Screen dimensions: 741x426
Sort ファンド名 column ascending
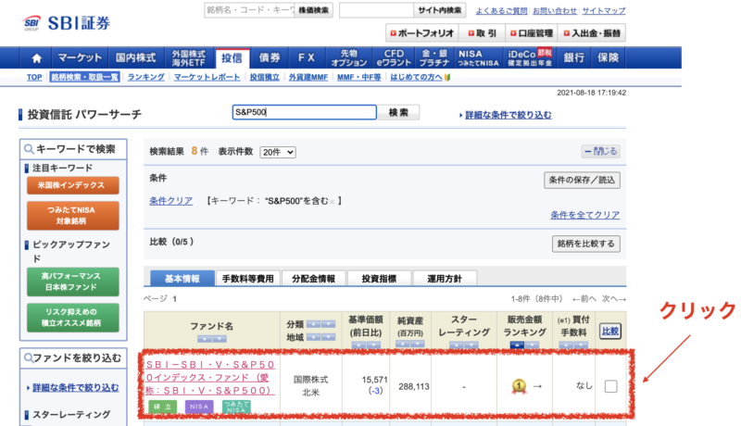pos(205,339)
